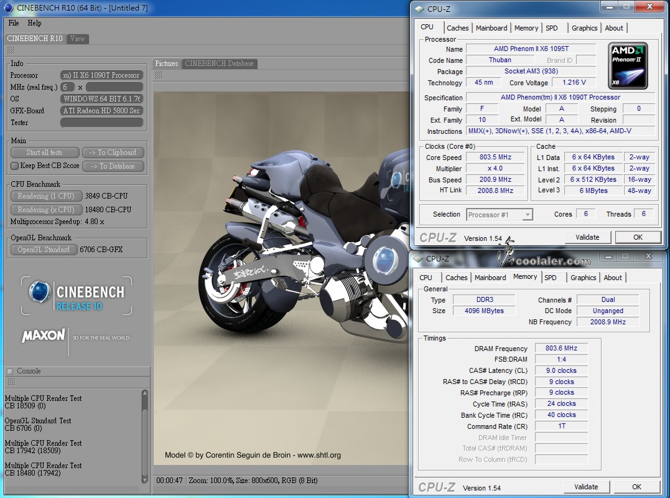Open Mainboard tab in lower CPU-Z window
This screenshot has width=670, height=498.
(x=490, y=278)
